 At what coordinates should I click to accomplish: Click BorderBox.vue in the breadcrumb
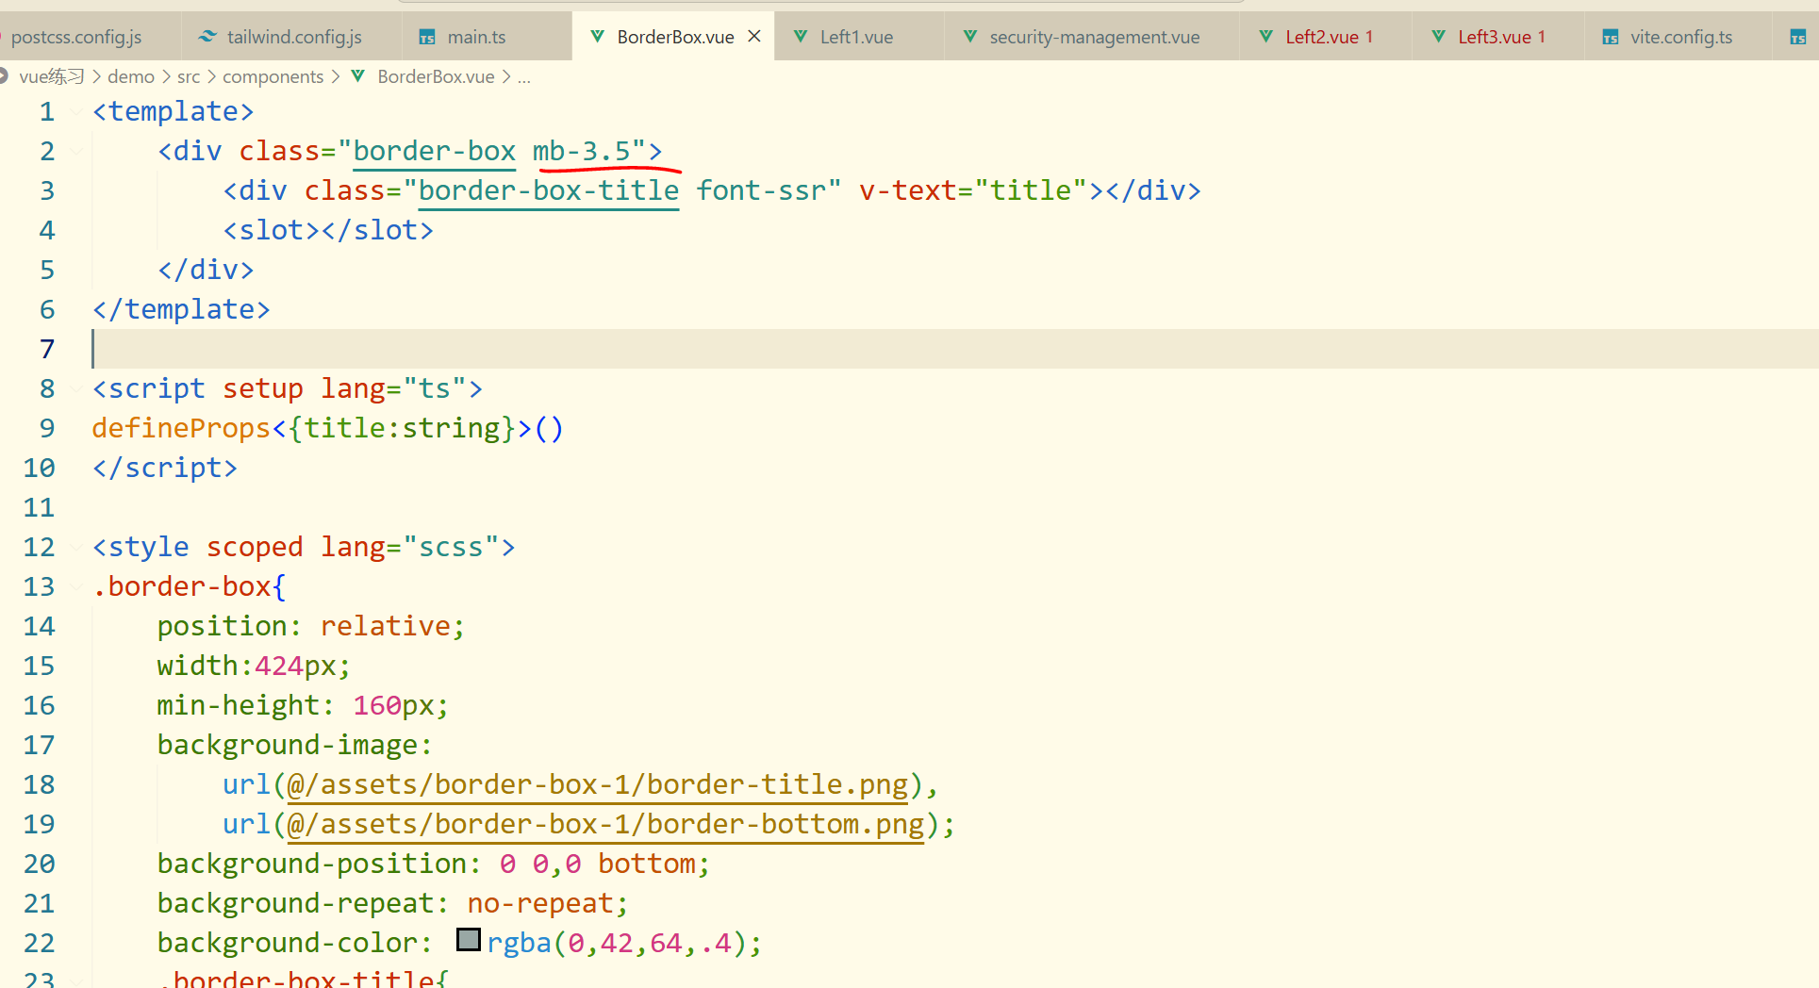(x=436, y=76)
